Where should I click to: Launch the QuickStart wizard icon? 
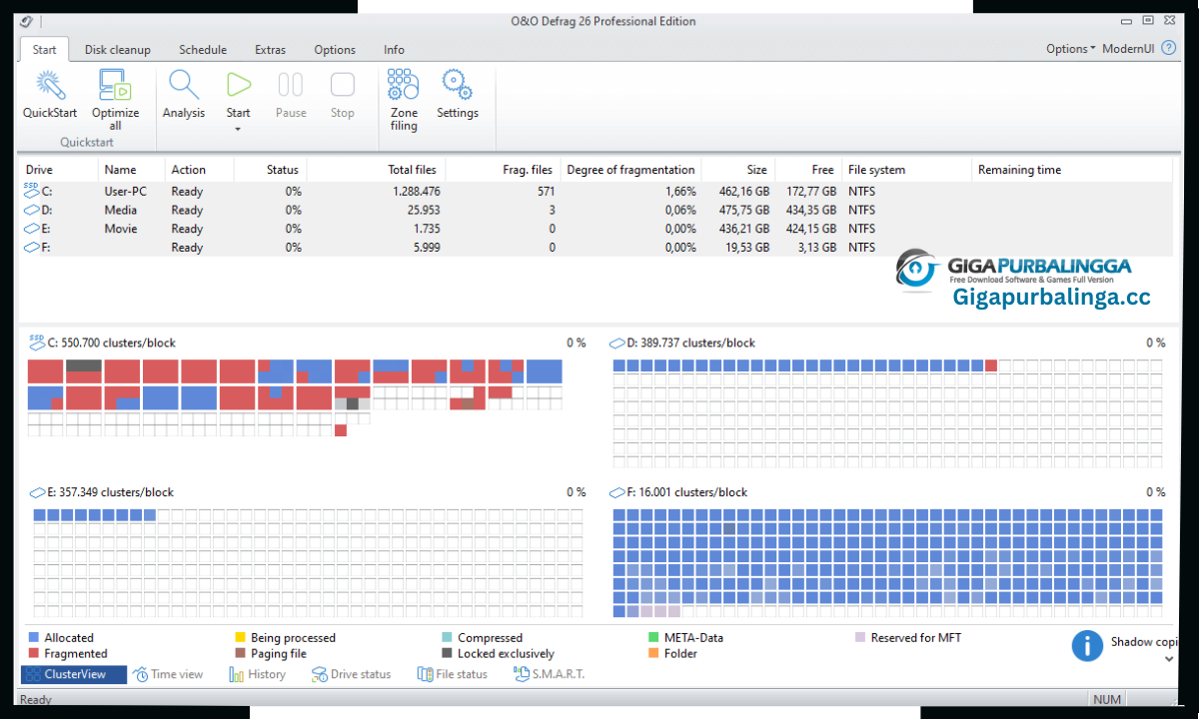click(50, 85)
